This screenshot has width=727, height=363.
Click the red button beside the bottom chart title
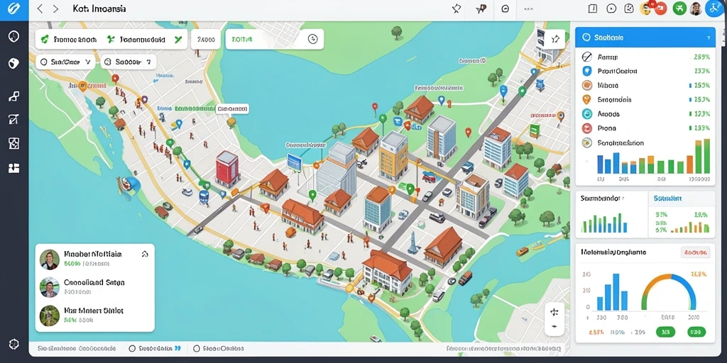coord(696,252)
